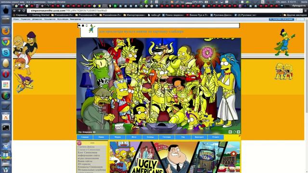
Task: Open the Chrome menu button
Action: coord(306,11)
